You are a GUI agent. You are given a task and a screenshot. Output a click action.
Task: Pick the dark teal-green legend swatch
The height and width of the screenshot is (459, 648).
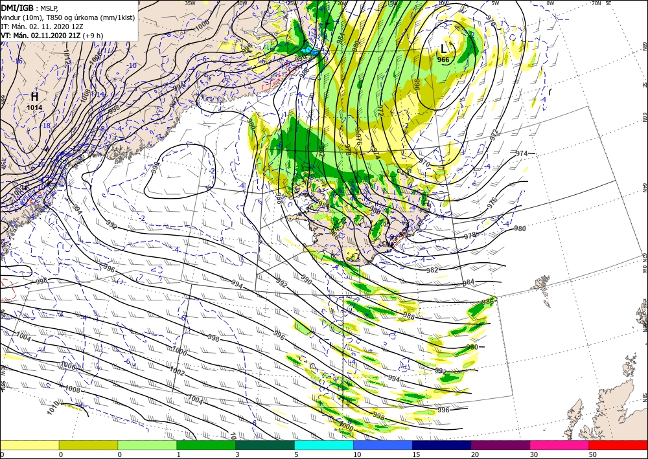coord(265,445)
